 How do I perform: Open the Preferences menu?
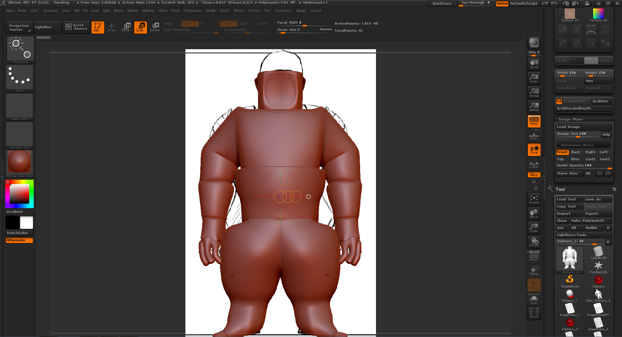[193, 10]
